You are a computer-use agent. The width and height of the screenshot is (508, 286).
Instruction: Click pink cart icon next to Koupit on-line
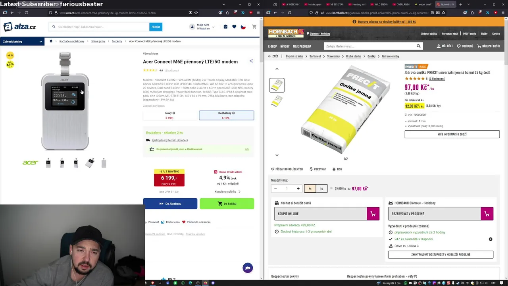tap(373, 214)
